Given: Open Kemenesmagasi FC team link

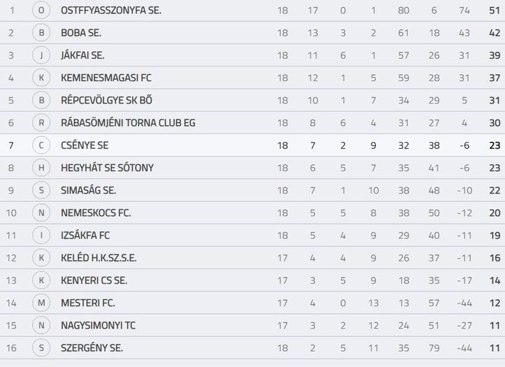Looking at the screenshot, I should point(106,78).
